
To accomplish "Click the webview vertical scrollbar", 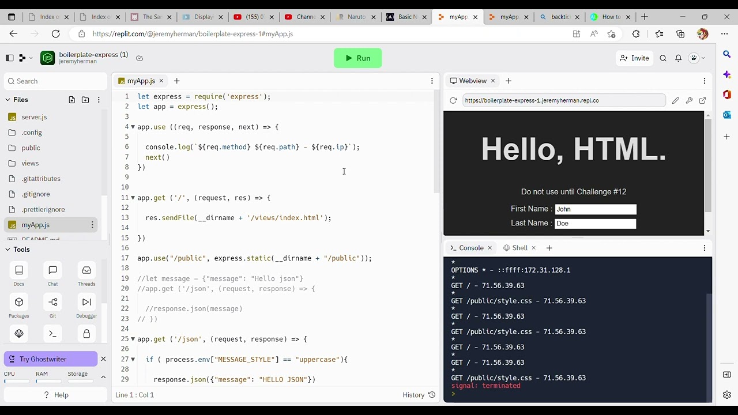I will click(x=708, y=165).
